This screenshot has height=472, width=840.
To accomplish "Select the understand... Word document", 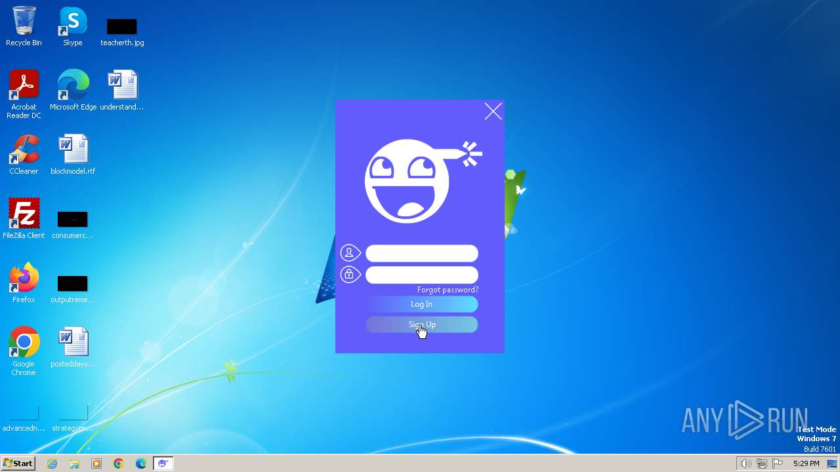I will pos(122,90).
